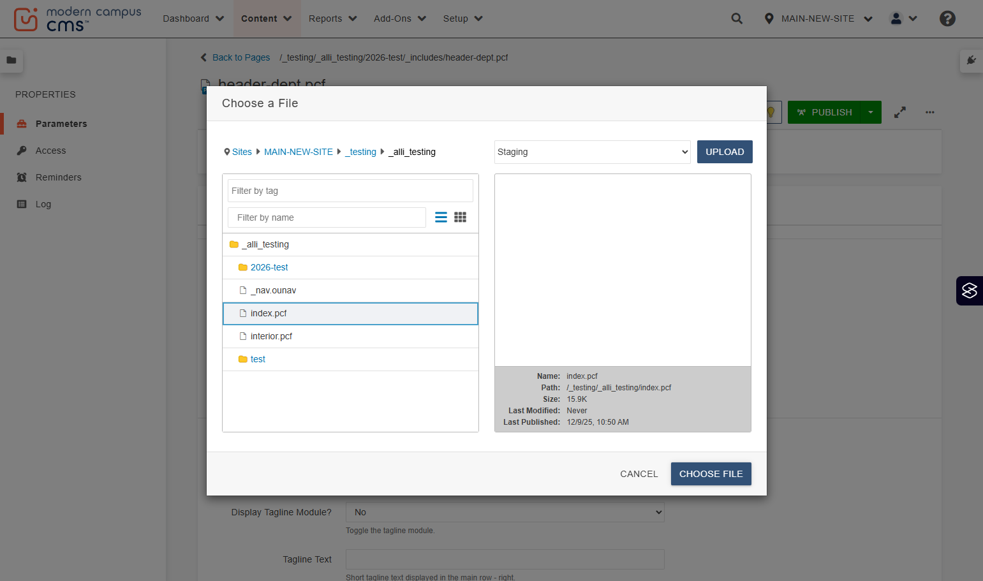The height and width of the screenshot is (581, 983).
Task: Click the UPLOAD button
Action: tap(725, 152)
